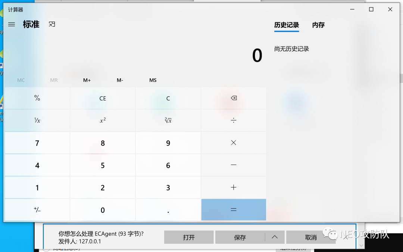This screenshot has height=252, width=403.
Task: Click the MC memory clear button
Action: tap(21, 80)
